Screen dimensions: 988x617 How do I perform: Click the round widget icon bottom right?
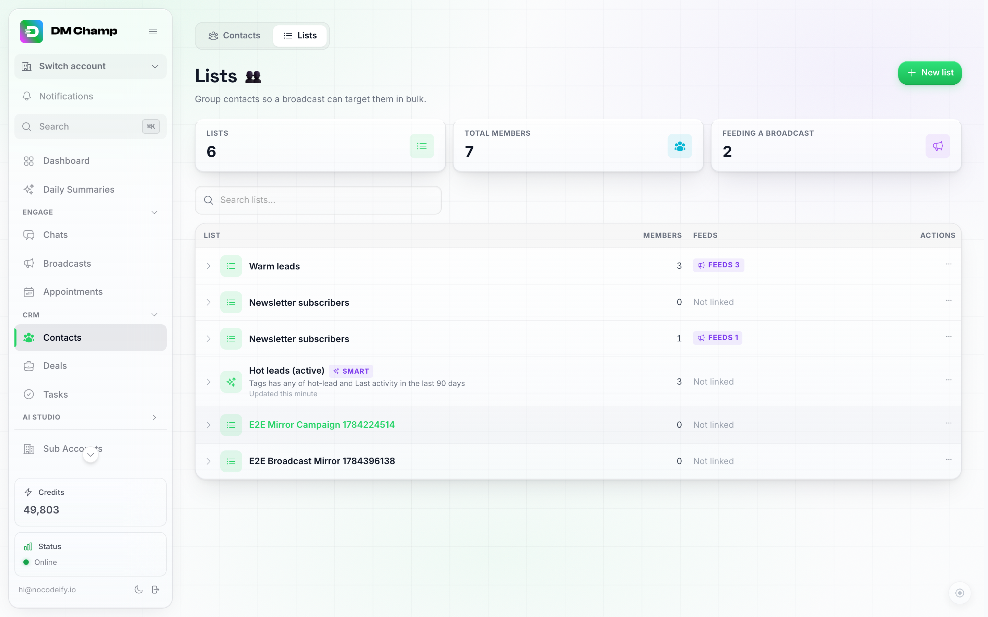(960, 593)
